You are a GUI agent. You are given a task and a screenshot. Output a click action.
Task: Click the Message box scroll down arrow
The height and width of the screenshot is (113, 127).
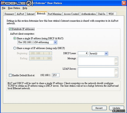coord(116,63)
